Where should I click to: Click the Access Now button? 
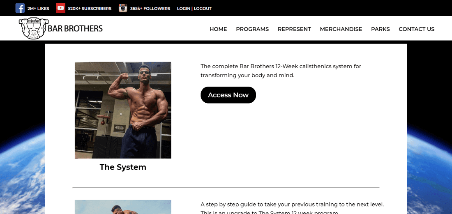coord(228,95)
